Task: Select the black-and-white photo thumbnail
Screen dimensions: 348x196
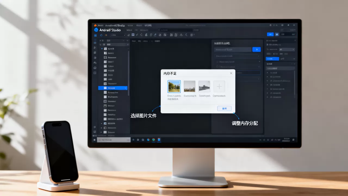Action: 204,86
